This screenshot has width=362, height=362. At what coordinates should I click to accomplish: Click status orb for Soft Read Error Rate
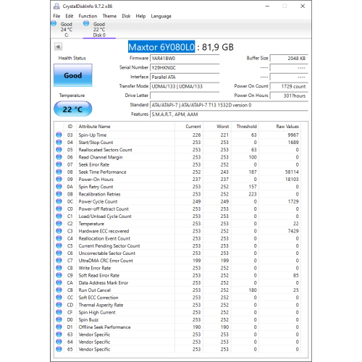pyautogui.click(x=59, y=275)
